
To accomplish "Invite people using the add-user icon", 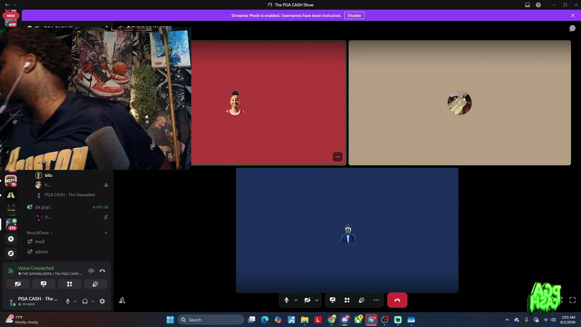I will [122, 300].
